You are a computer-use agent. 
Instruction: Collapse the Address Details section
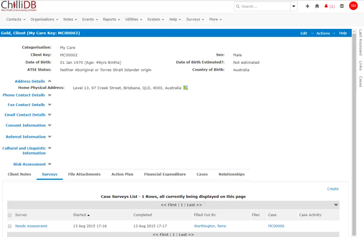pyautogui.click(x=50, y=81)
